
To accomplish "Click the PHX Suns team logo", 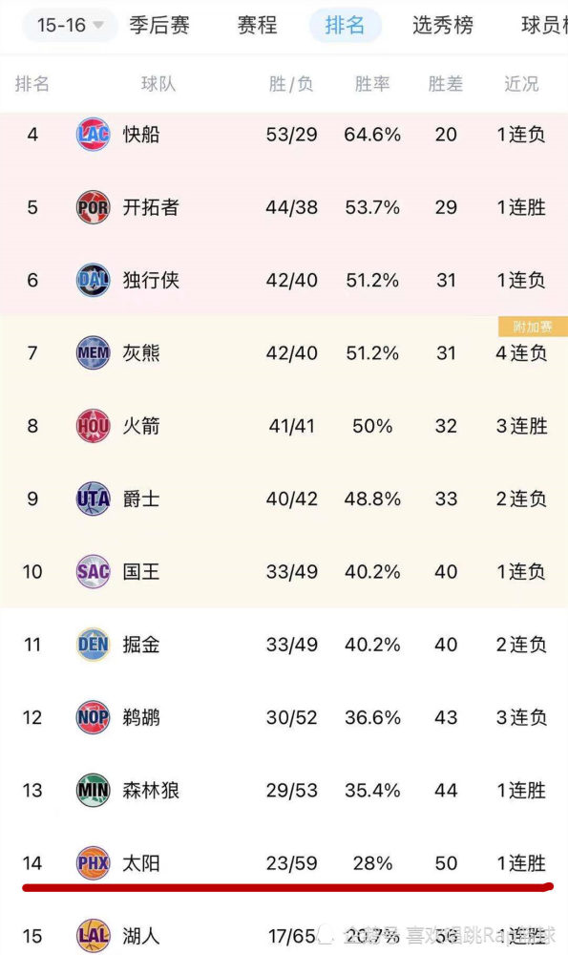I will pos(94,863).
